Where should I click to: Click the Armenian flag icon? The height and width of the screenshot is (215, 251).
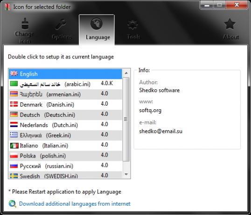[14, 94]
